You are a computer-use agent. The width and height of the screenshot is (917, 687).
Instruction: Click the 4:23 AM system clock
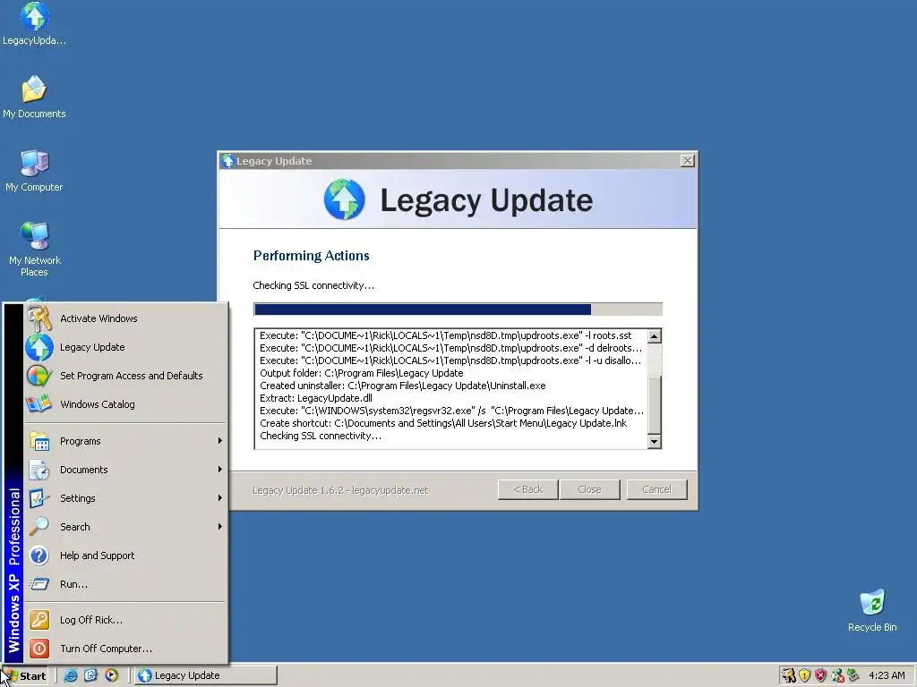pyautogui.click(x=887, y=675)
